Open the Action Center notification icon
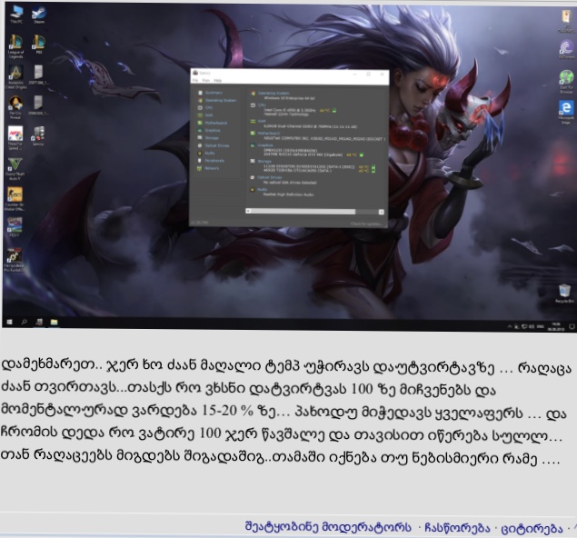This screenshot has width=577, height=538. [572, 326]
